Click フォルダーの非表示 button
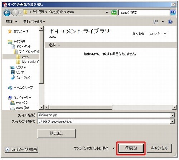179x160 pixels. point(21,150)
